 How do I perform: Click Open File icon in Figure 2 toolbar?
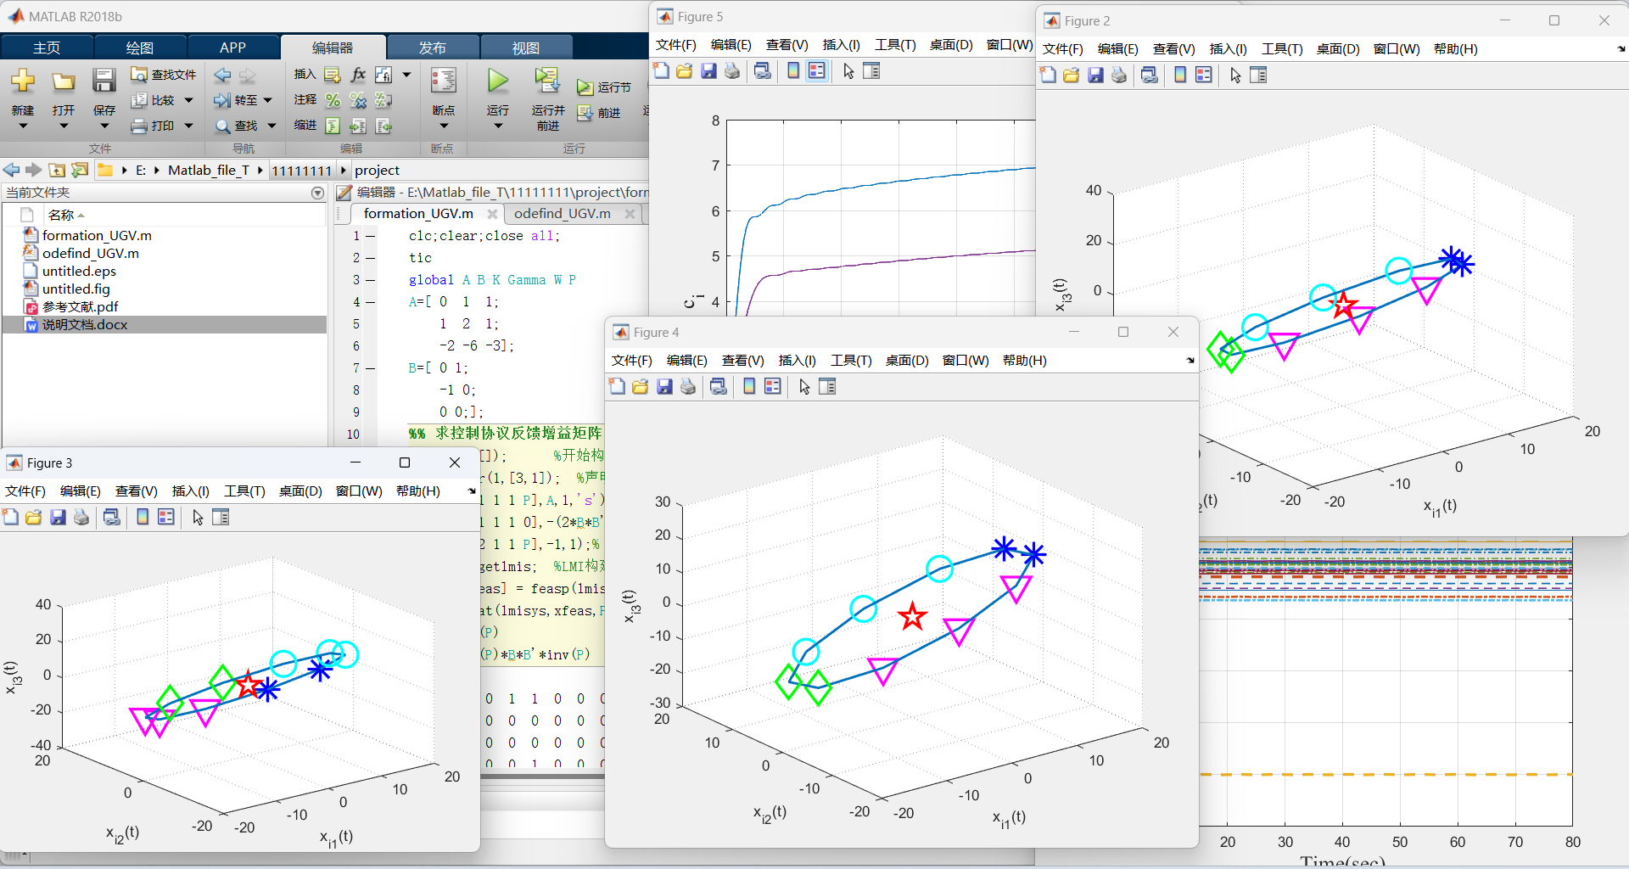point(1072,76)
